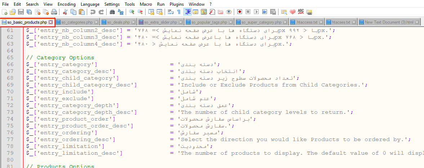424x168 pixels.
Task: Close the so_basic_products.php tab
Action: (x=50, y=22)
